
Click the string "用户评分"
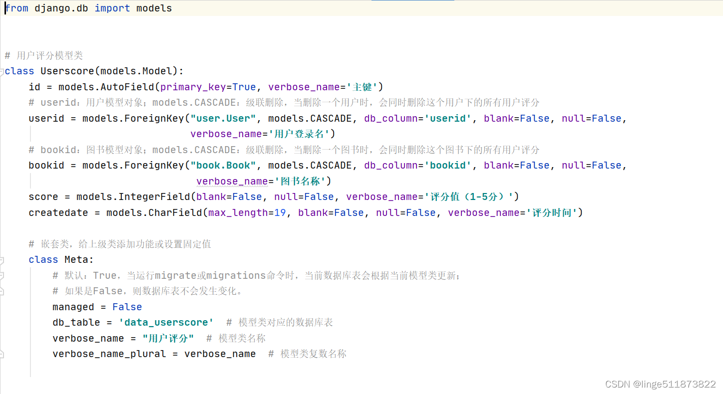(x=168, y=338)
